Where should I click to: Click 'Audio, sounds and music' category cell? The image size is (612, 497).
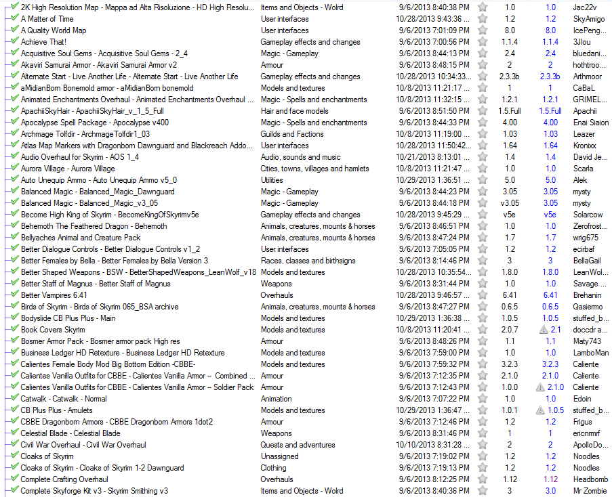click(x=300, y=157)
